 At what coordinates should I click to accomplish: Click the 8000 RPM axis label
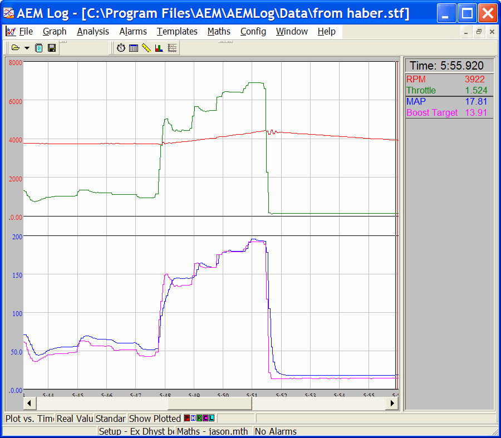pyautogui.click(x=16, y=63)
